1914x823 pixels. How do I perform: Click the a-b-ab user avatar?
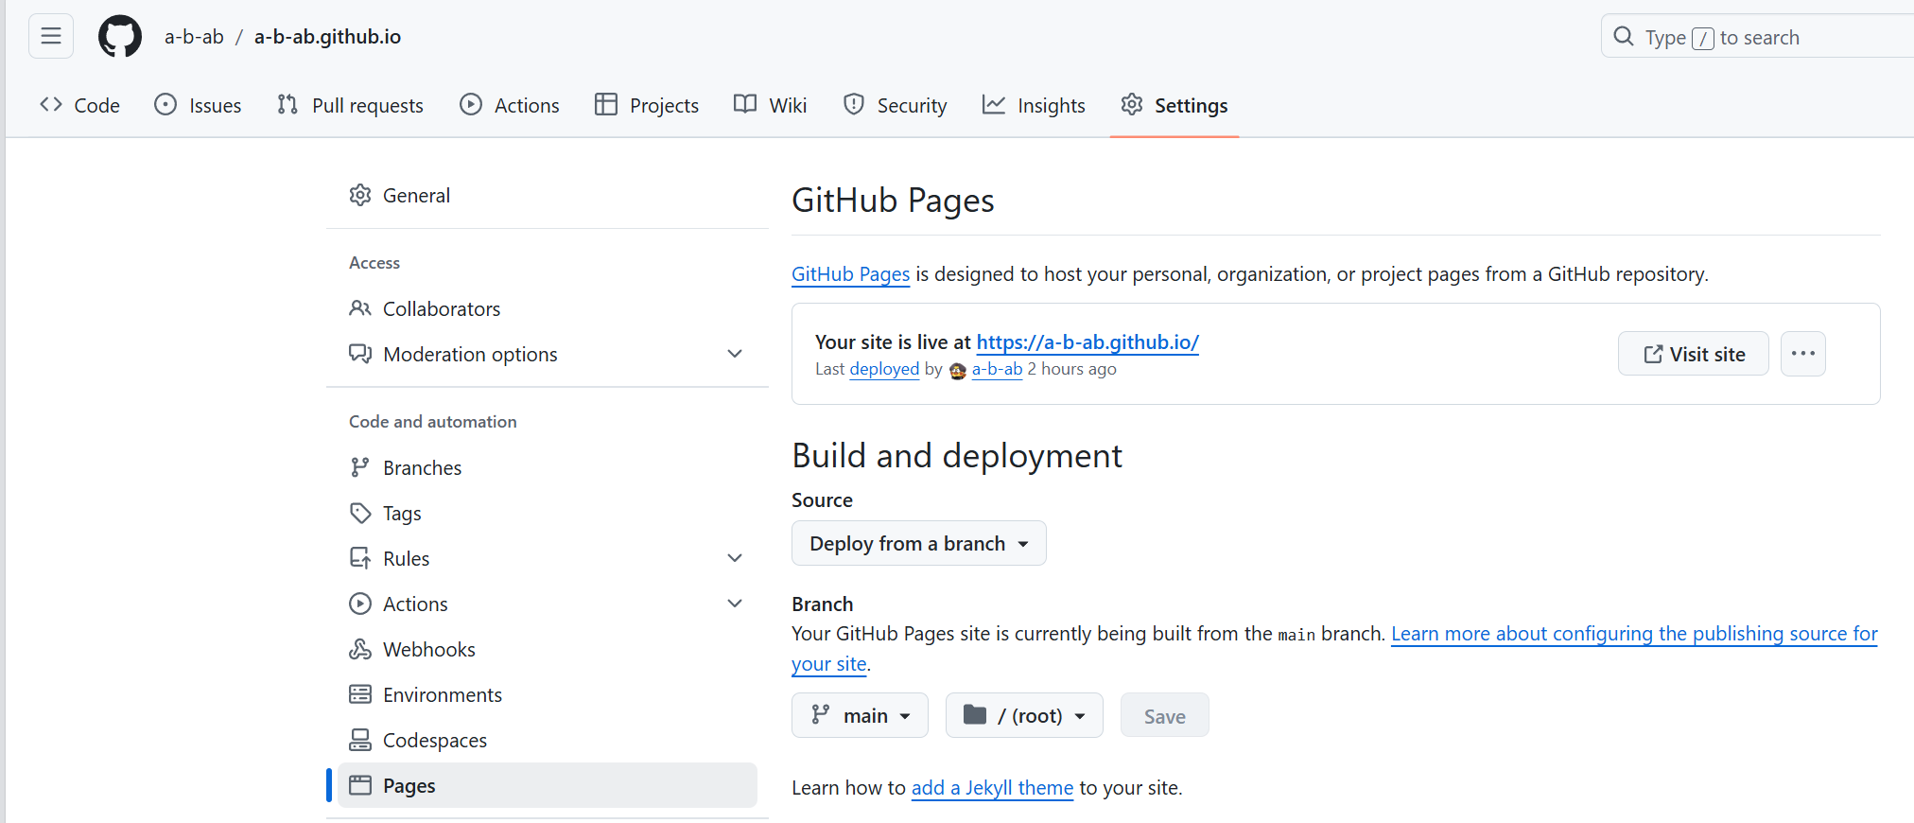(958, 371)
